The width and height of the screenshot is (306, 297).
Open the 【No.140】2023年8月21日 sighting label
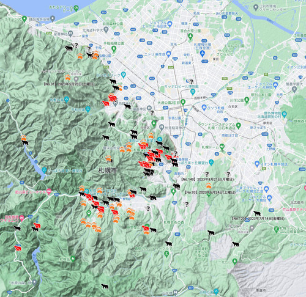[x=207, y=179]
